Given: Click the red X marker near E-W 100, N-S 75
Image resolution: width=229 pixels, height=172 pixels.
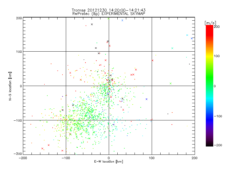Looking at the screenshot, I should coord(153,60).
